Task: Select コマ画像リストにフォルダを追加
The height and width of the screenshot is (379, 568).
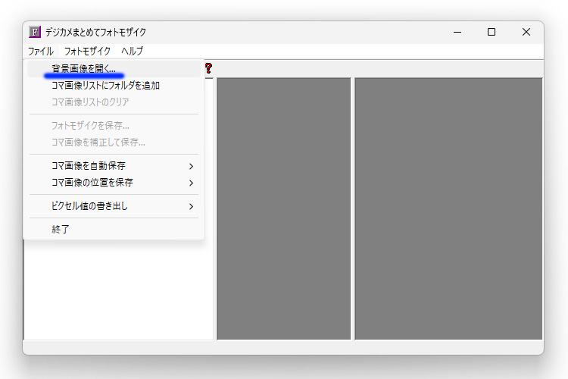Action: pyautogui.click(x=105, y=86)
